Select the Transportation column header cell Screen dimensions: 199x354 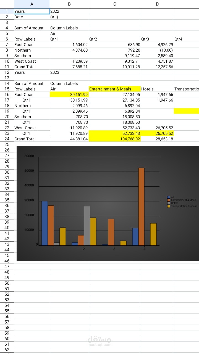click(187, 89)
